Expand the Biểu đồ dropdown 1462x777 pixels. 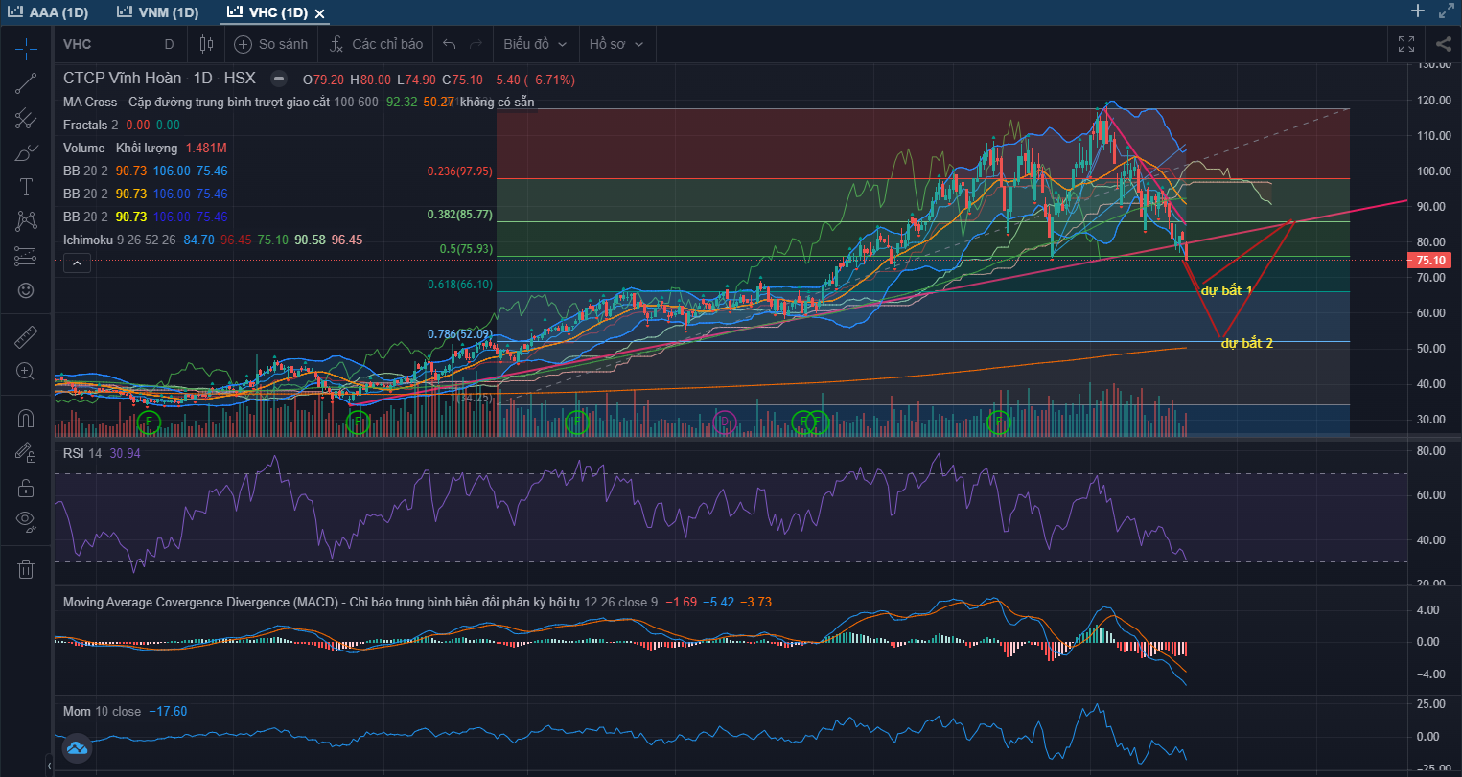(535, 44)
